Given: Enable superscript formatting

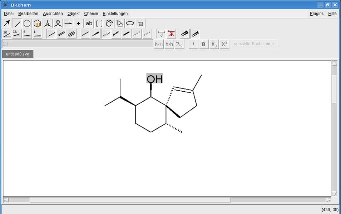Looking at the screenshot, I should tap(224, 44).
